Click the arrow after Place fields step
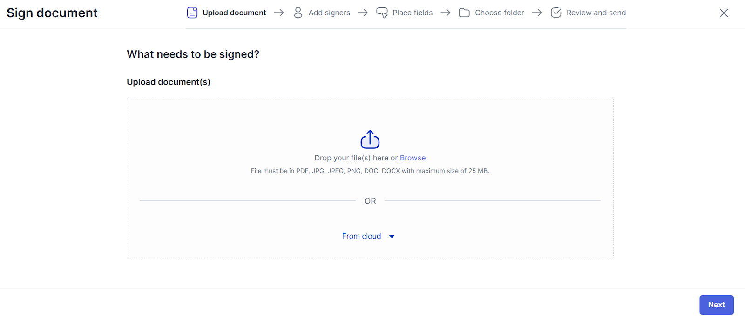Viewport: 745px width, 319px height. 446,13
